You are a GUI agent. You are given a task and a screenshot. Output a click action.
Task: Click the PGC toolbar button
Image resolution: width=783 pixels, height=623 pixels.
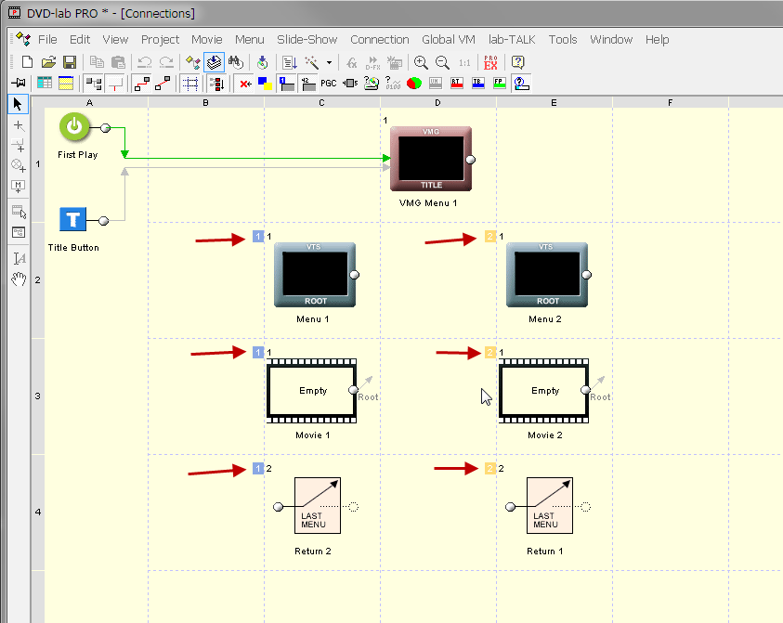tap(328, 84)
